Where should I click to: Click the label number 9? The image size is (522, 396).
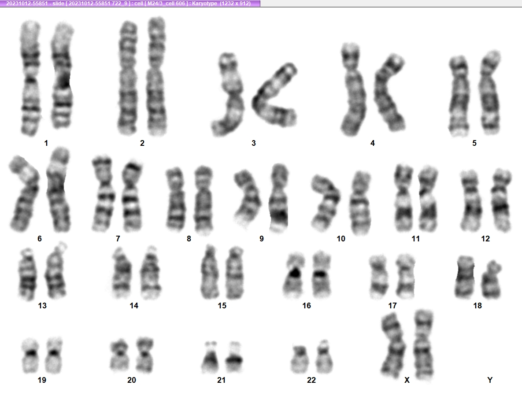coord(262,239)
